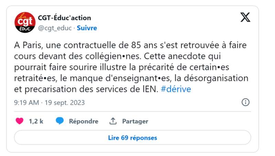Click the text 'collégien•nes' in tweet
275x156 pixels.
113,56
